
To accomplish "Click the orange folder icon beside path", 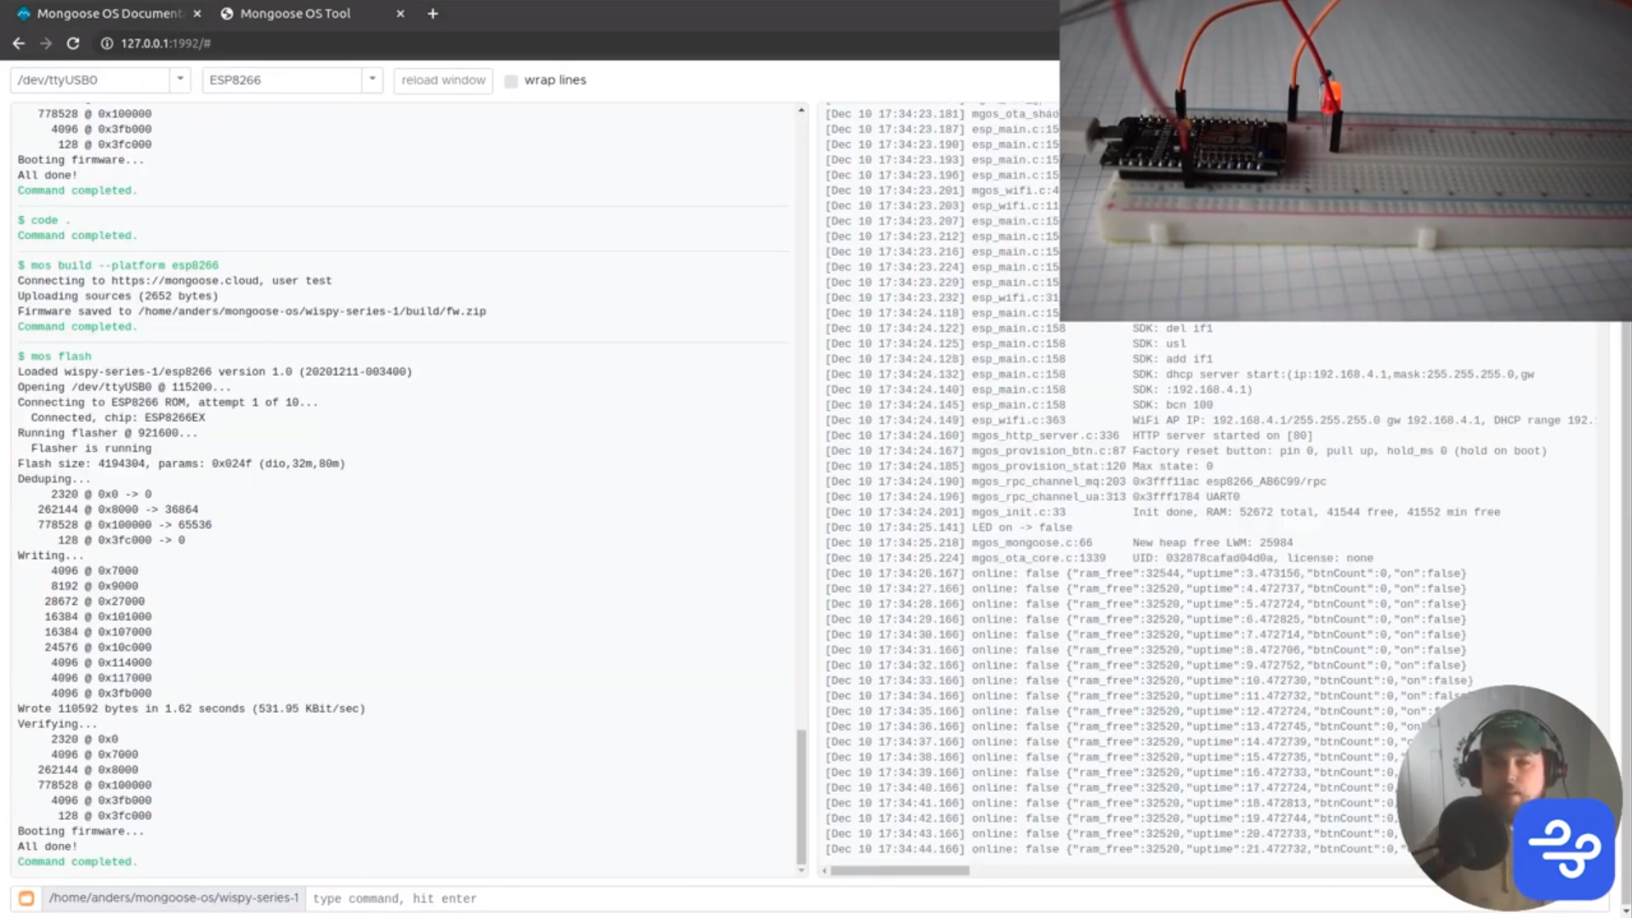I will 26,898.
